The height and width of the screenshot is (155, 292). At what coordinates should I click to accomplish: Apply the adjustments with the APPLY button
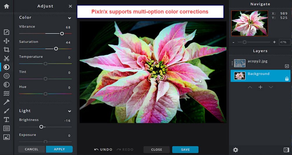click(59, 149)
